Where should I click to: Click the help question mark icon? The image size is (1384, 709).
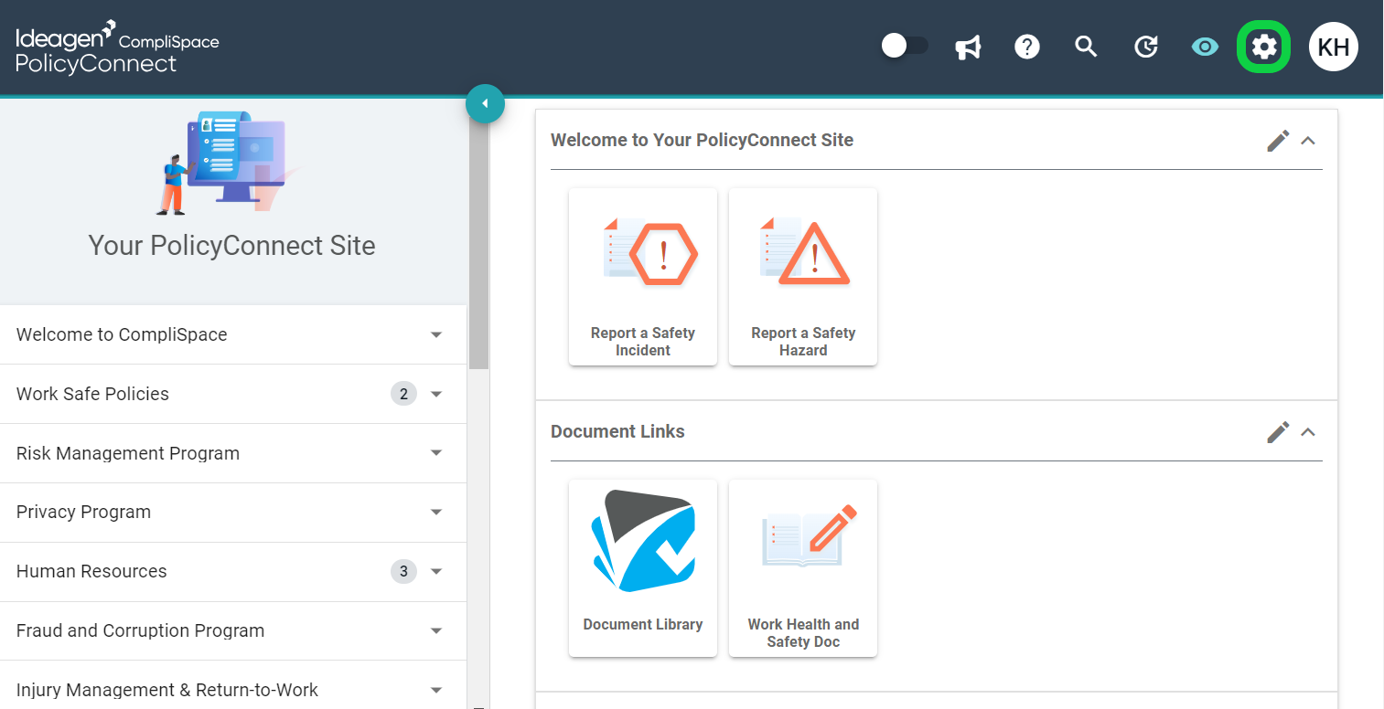click(1026, 47)
